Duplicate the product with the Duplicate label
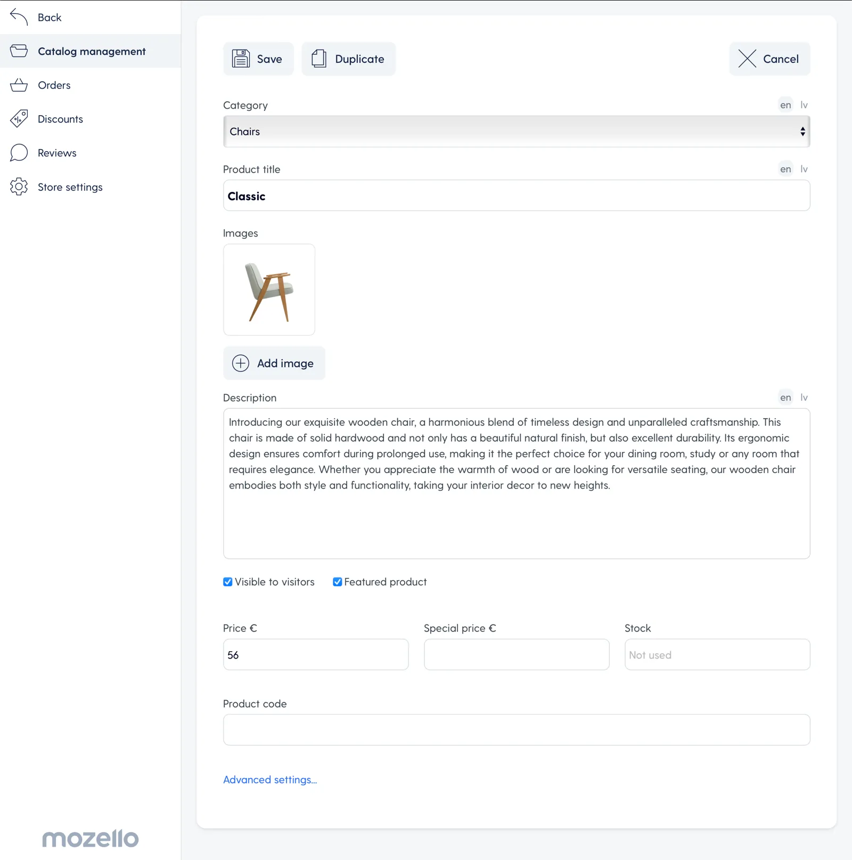Viewport: 852px width, 860px height. point(359,59)
